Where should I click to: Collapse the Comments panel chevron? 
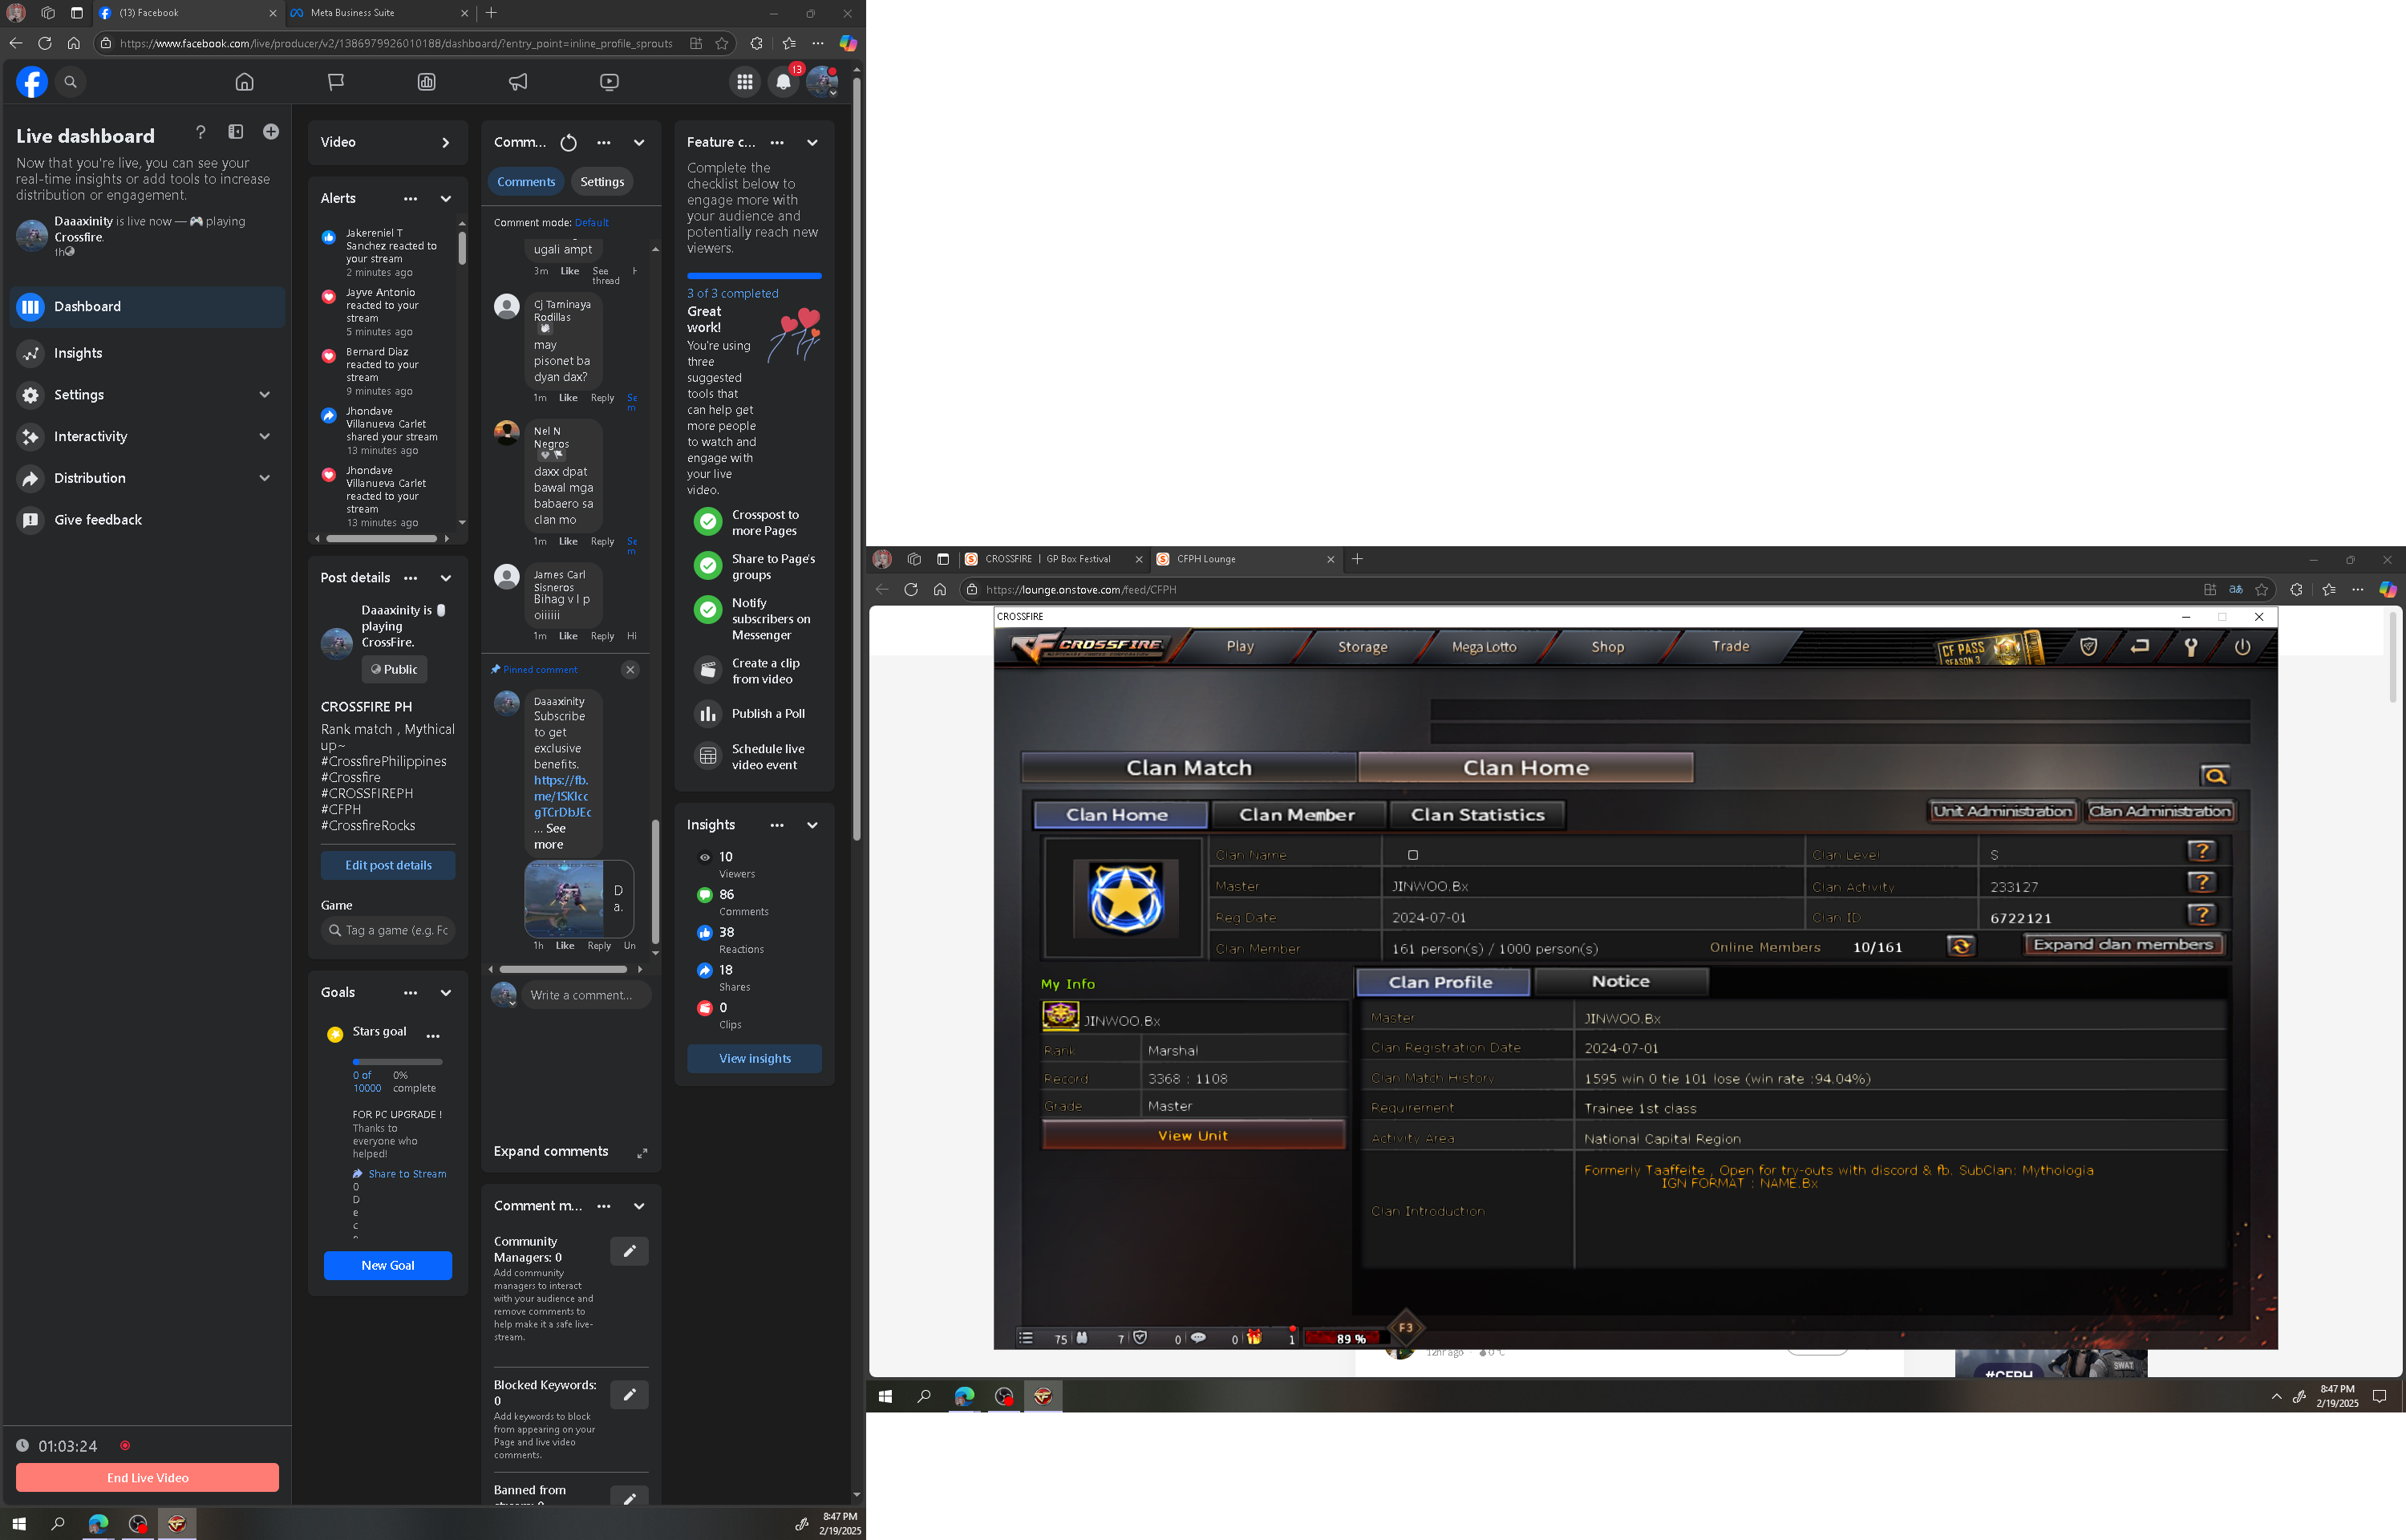point(638,143)
